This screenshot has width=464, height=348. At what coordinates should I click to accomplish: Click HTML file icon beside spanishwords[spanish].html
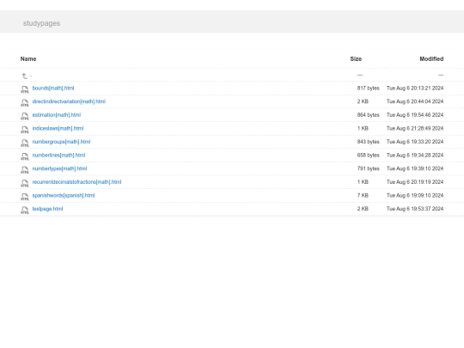coord(25,197)
